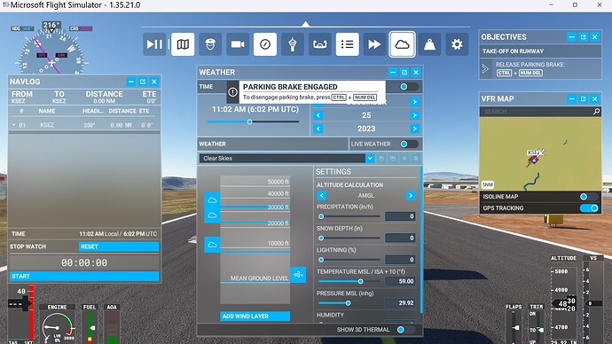The image size is (612, 344).
Task: Enable Live Weather toggle
Action: (x=409, y=144)
